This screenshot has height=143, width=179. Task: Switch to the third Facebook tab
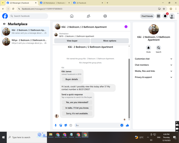(88, 3)
